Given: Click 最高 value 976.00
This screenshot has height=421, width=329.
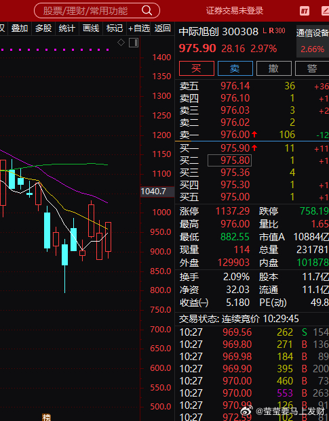Looking at the screenshot, I should (235, 224).
